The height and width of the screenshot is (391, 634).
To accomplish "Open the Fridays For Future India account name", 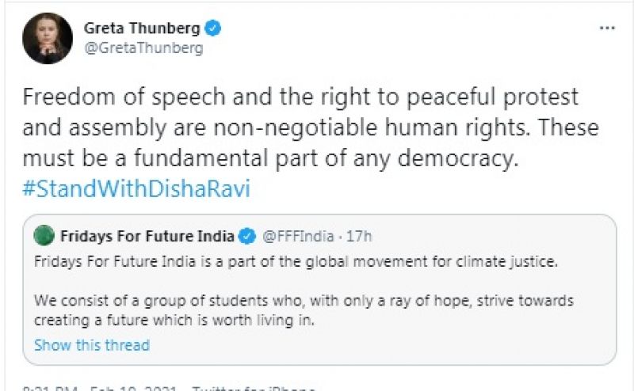I will coord(147,236).
